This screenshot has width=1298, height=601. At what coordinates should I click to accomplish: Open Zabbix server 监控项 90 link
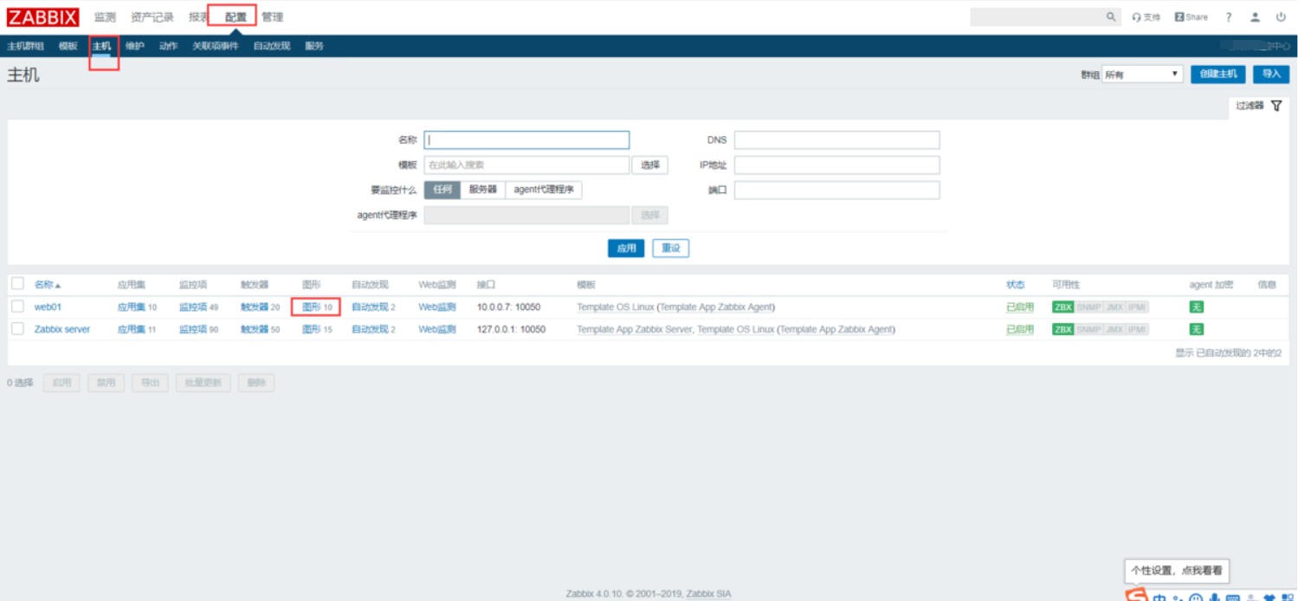[198, 329]
